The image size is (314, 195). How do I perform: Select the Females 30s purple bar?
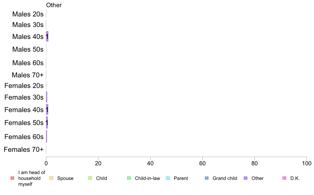pos(47,97)
